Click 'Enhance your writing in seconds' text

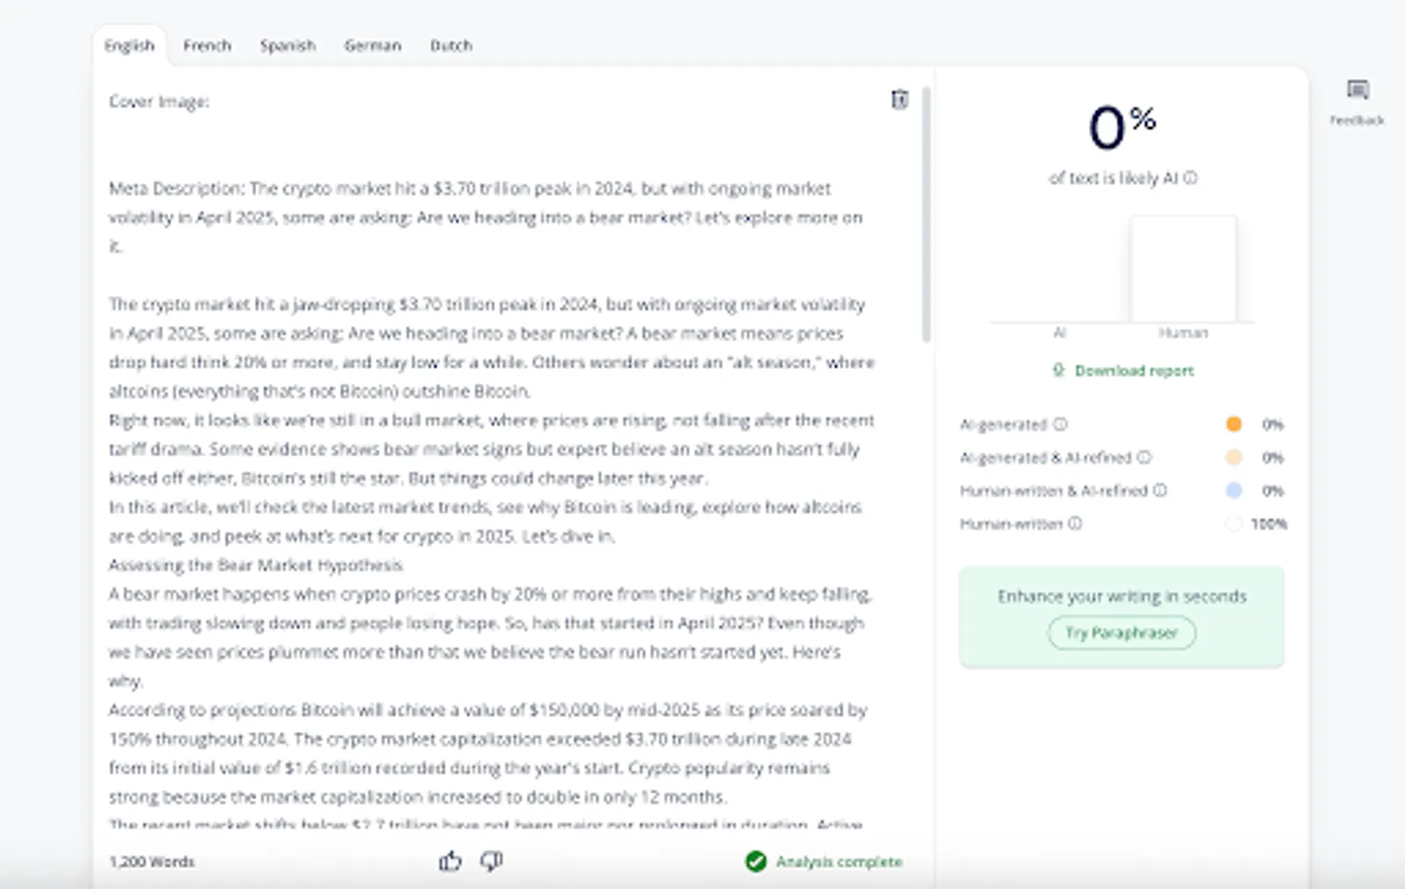(1121, 596)
